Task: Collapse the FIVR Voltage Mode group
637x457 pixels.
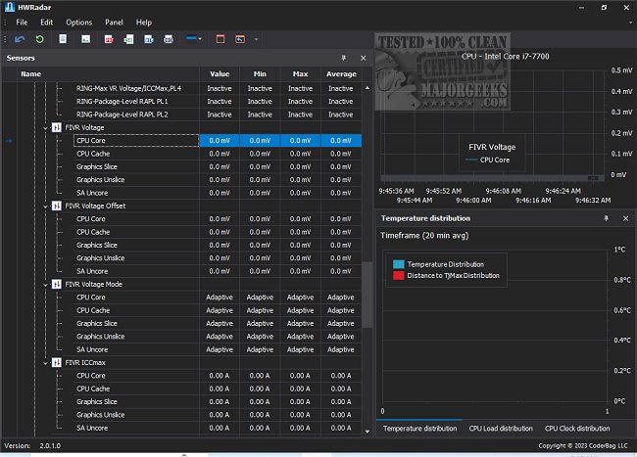Action: click(x=44, y=284)
